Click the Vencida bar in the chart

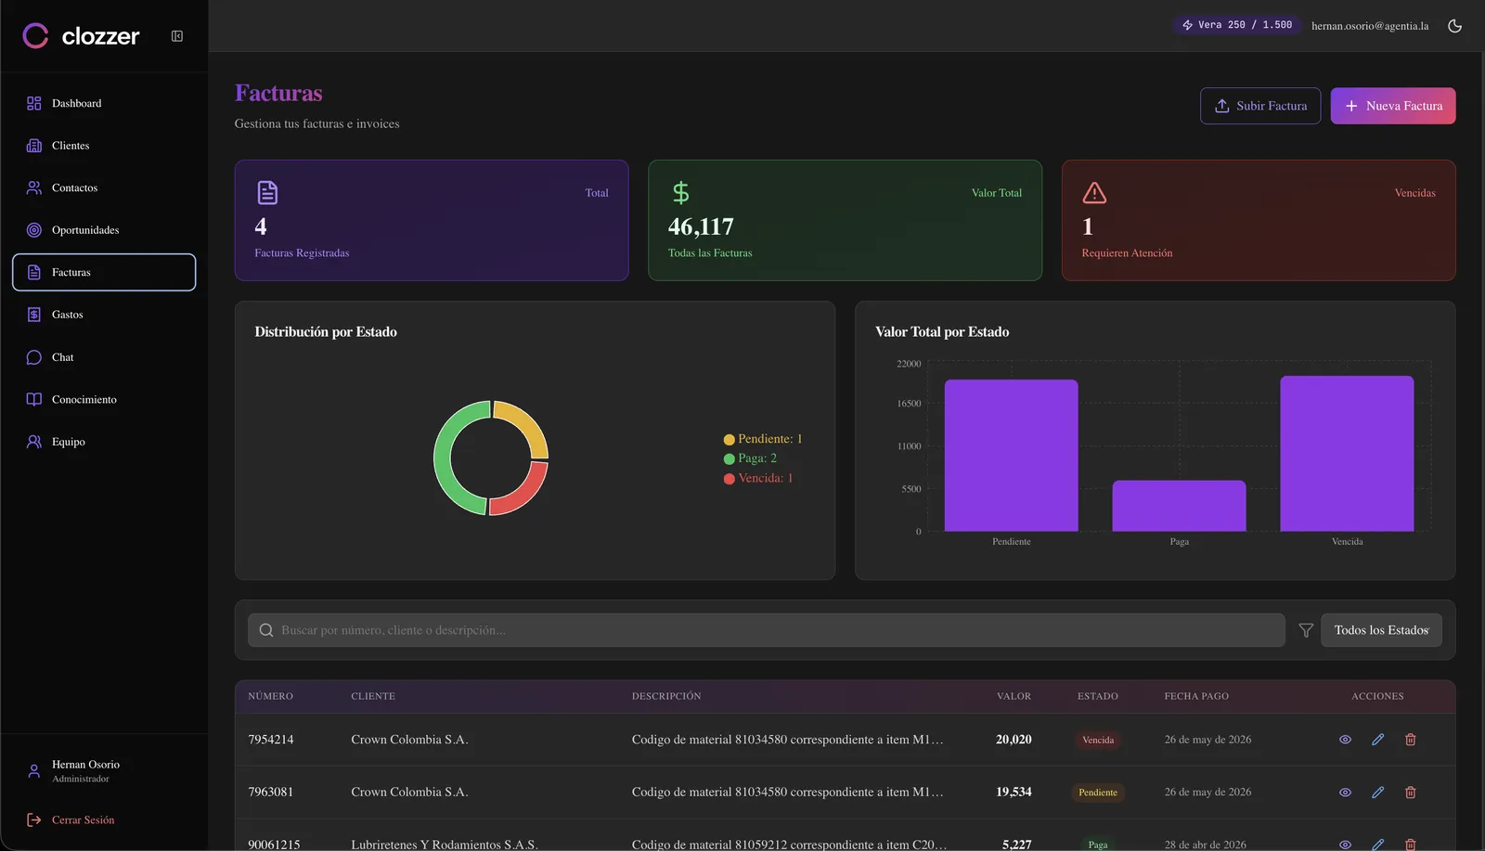1347,454
